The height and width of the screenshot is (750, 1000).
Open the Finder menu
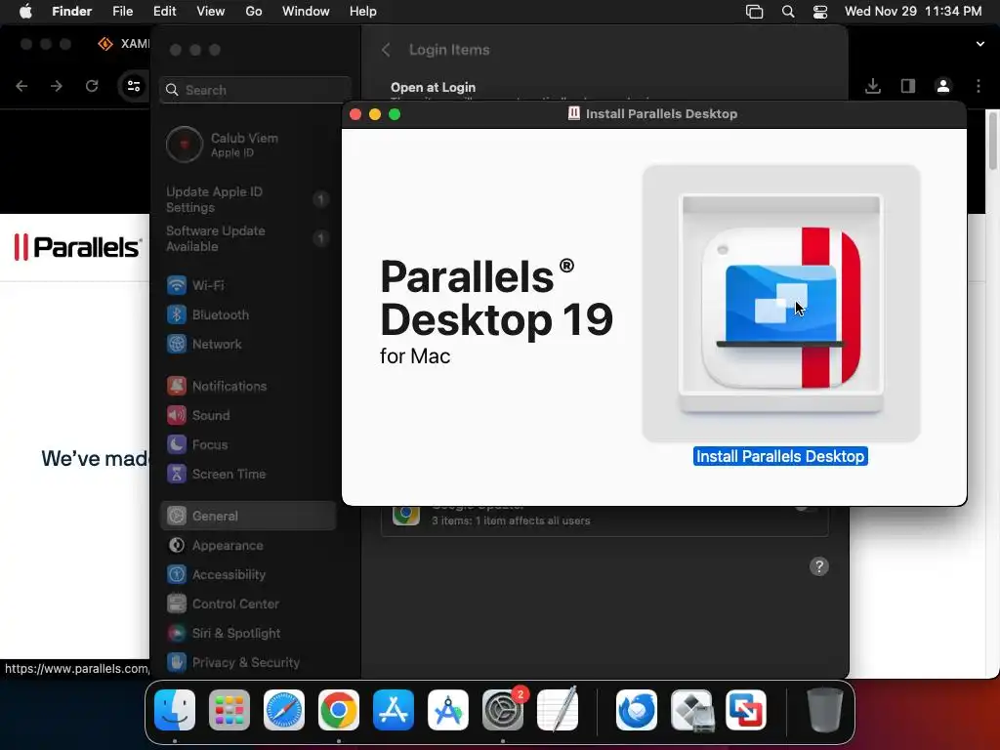coord(71,12)
